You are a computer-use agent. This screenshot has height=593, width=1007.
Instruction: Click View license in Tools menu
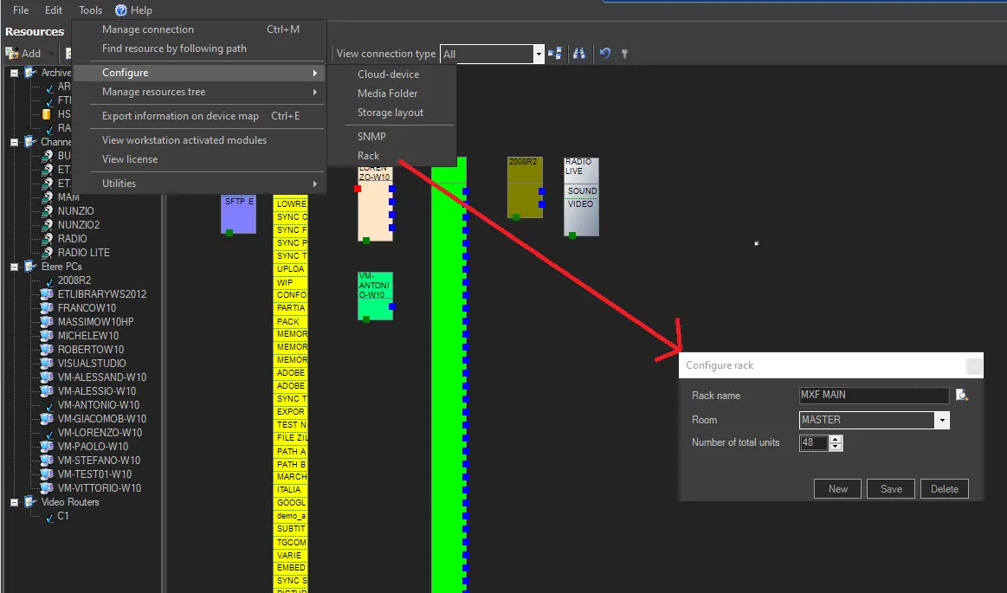click(130, 159)
